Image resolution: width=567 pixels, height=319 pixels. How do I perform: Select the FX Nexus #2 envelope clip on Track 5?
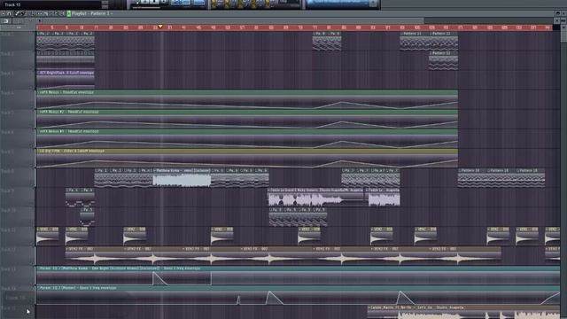point(247,119)
